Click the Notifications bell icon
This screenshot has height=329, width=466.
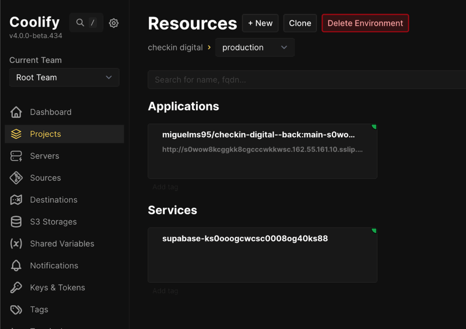point(16,266)
